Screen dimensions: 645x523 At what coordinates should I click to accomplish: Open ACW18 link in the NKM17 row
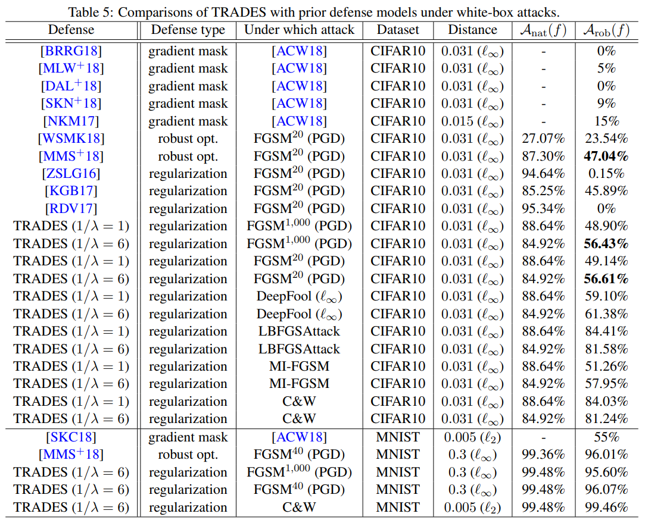coord(299,121)
